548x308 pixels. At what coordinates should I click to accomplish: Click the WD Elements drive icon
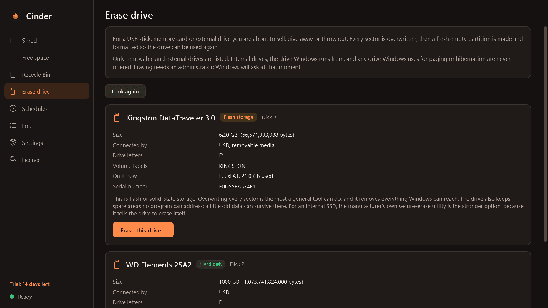[x=117, y=264]
